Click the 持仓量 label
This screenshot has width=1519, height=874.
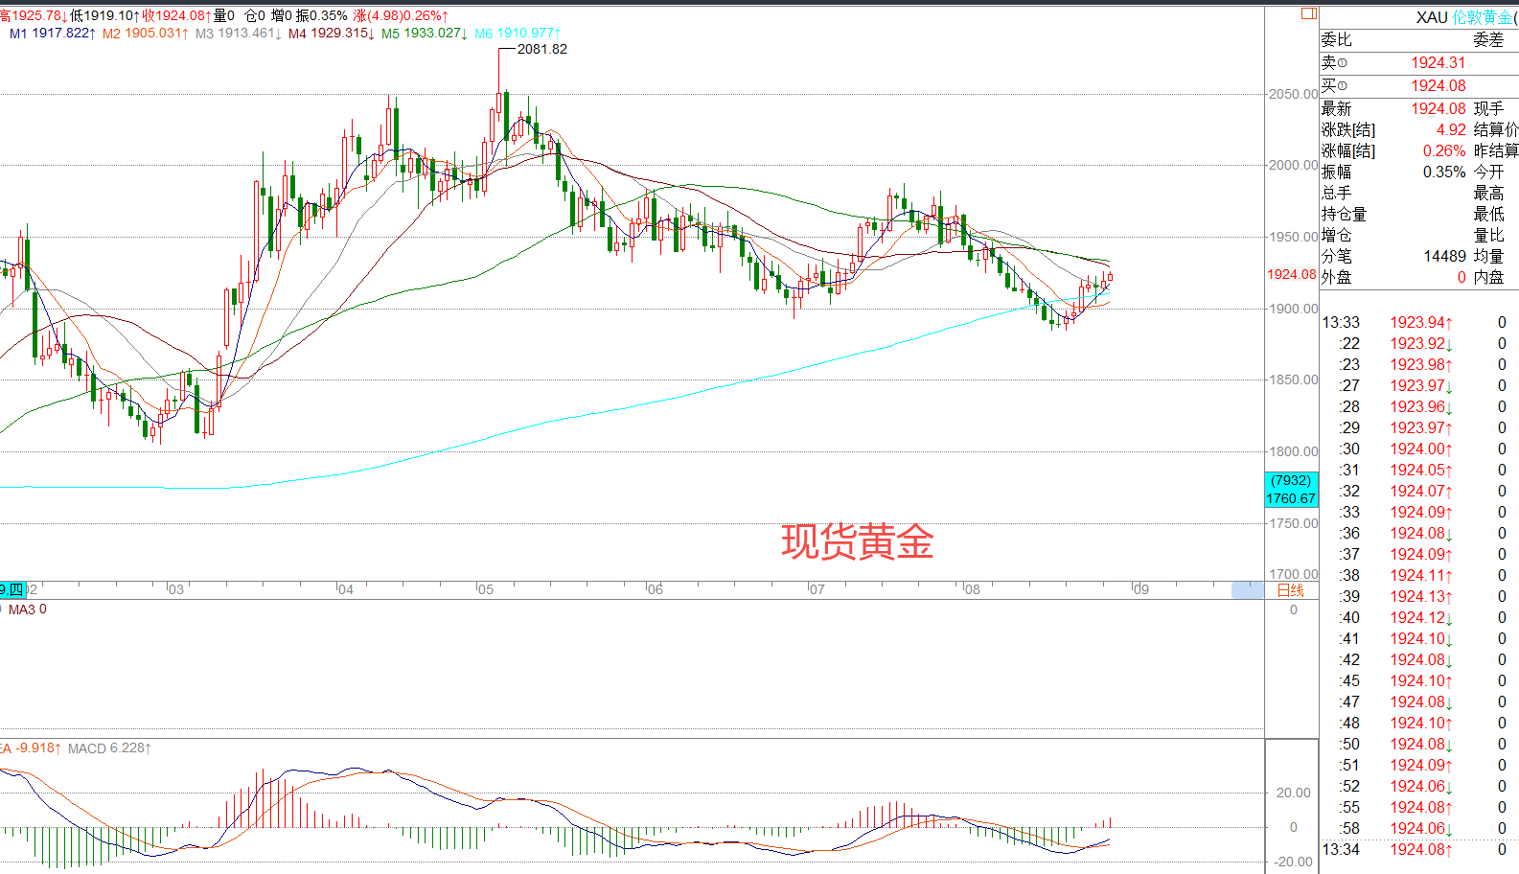[x=1345, y=214]
